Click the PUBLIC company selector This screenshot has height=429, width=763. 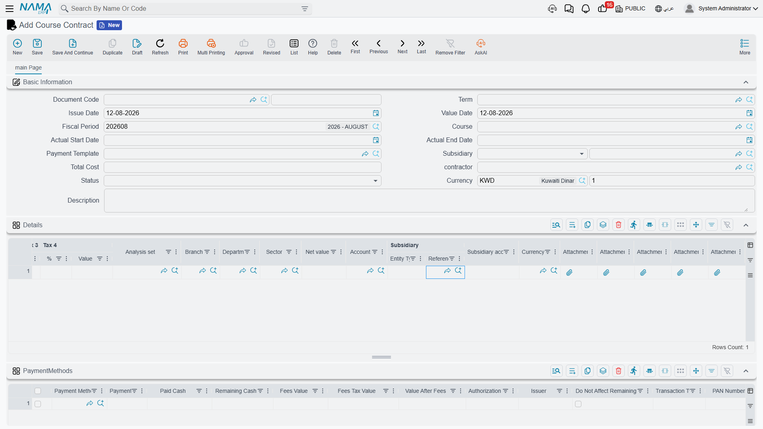[630, 8]
